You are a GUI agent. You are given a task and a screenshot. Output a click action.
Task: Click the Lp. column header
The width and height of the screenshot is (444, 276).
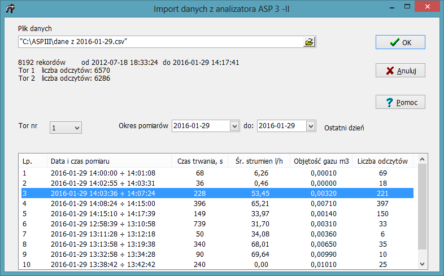pyautogui.click(x=33, y=161)
